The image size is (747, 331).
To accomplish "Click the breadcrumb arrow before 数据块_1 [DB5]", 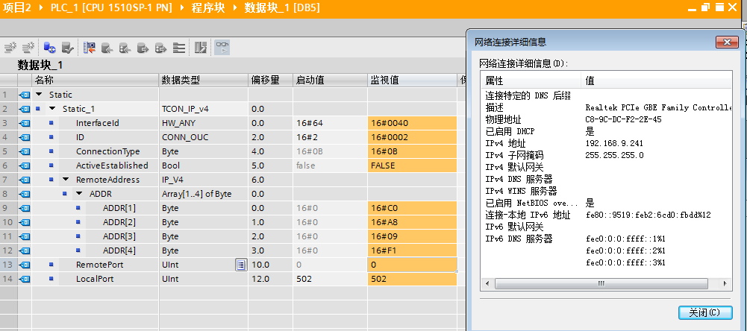I will pos(234,7).
